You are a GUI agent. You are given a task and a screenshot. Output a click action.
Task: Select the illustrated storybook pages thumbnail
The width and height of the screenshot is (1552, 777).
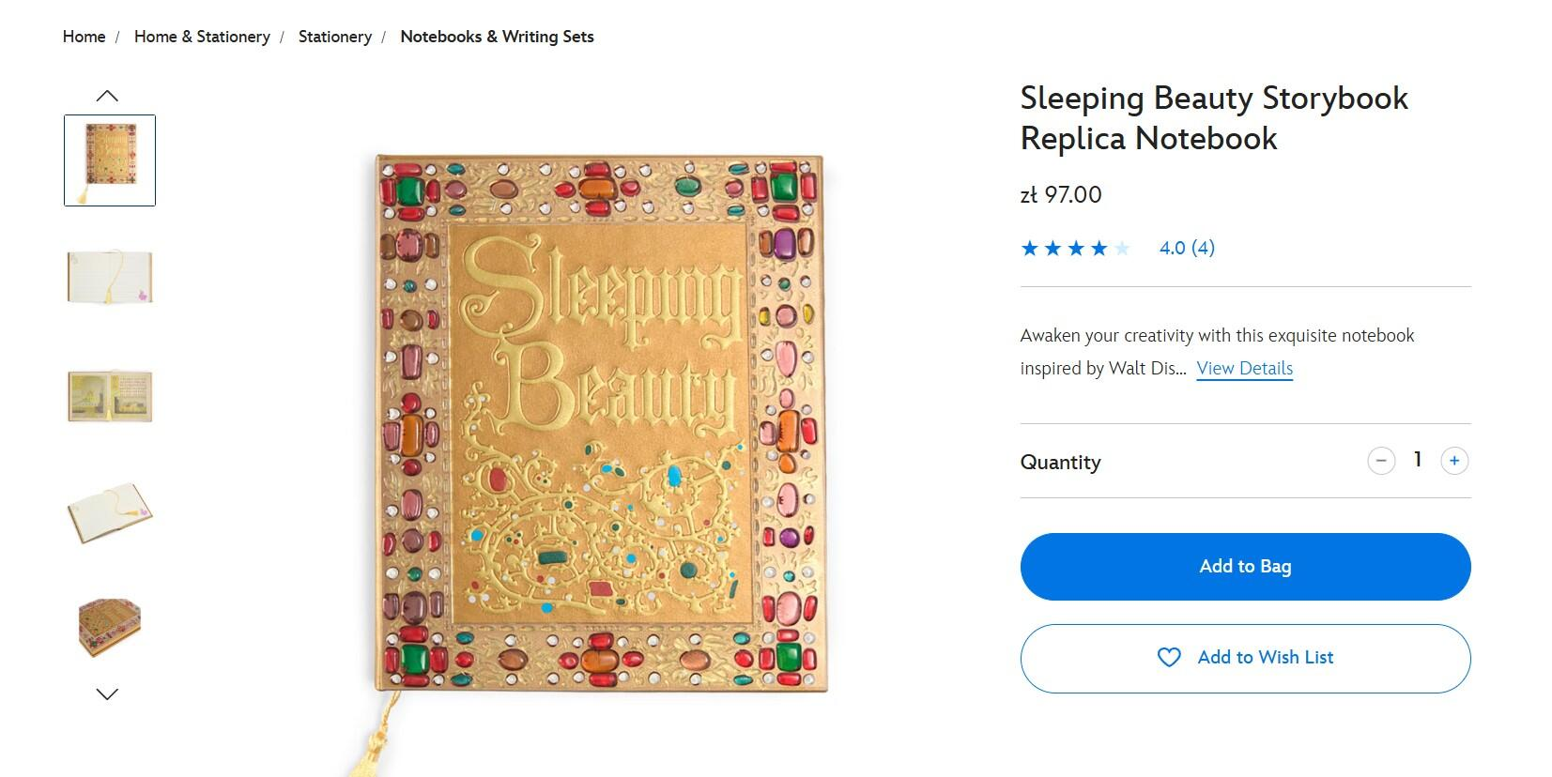coord(110,395)
